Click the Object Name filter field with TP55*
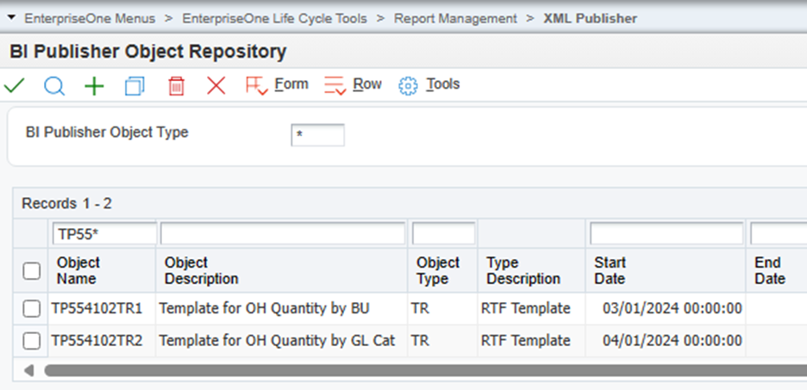This screenshot has height=390, width=807. click(104, 234)
